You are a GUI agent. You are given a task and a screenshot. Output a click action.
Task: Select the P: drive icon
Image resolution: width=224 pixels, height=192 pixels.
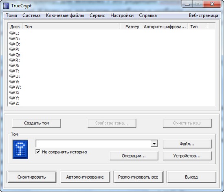pyautogui.click(x=12, y=49)
